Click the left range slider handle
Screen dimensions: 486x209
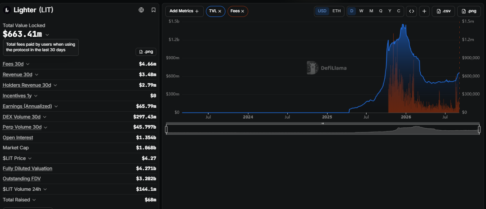(167, 129)
